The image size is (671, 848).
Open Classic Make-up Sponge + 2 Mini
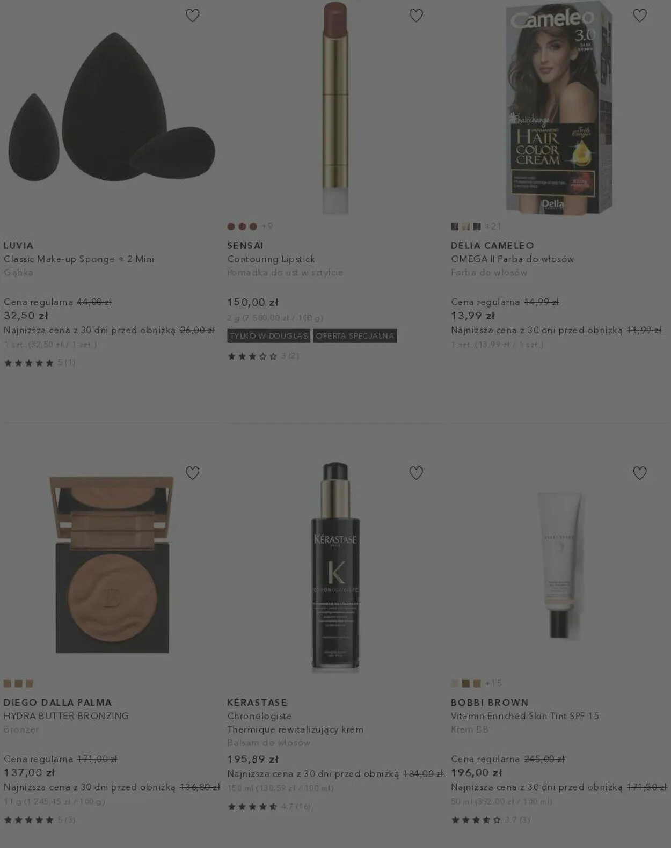point(79,259)
